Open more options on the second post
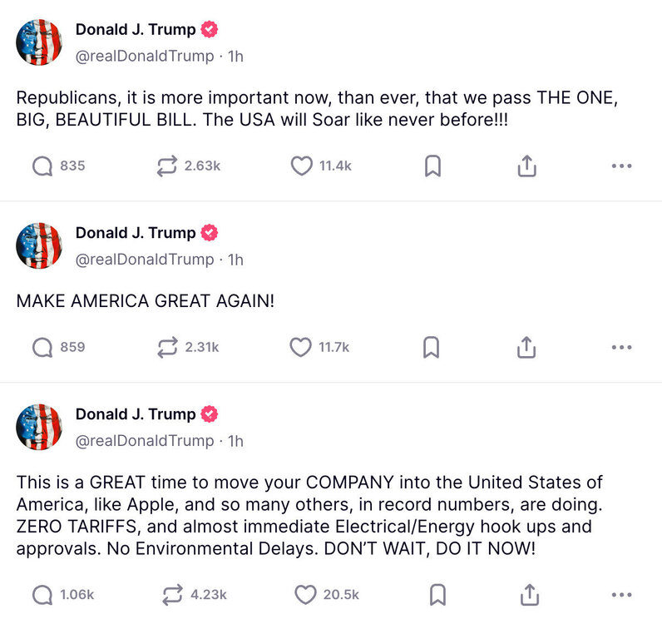This screenshot has width=662, height=624. [621, 347]
